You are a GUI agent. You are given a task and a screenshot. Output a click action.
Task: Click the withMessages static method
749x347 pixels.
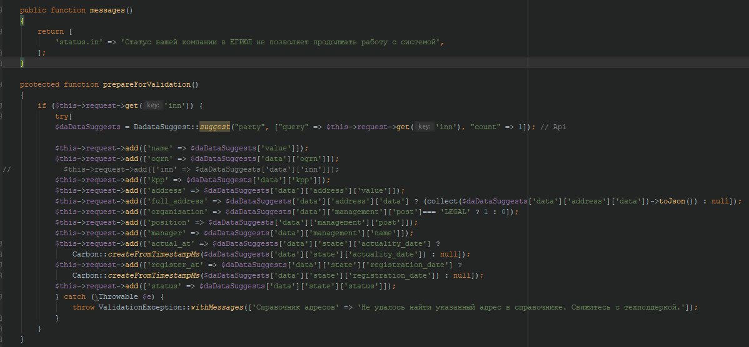coord(217,308)
